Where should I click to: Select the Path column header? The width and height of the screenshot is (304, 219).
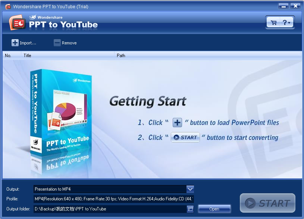121,55
